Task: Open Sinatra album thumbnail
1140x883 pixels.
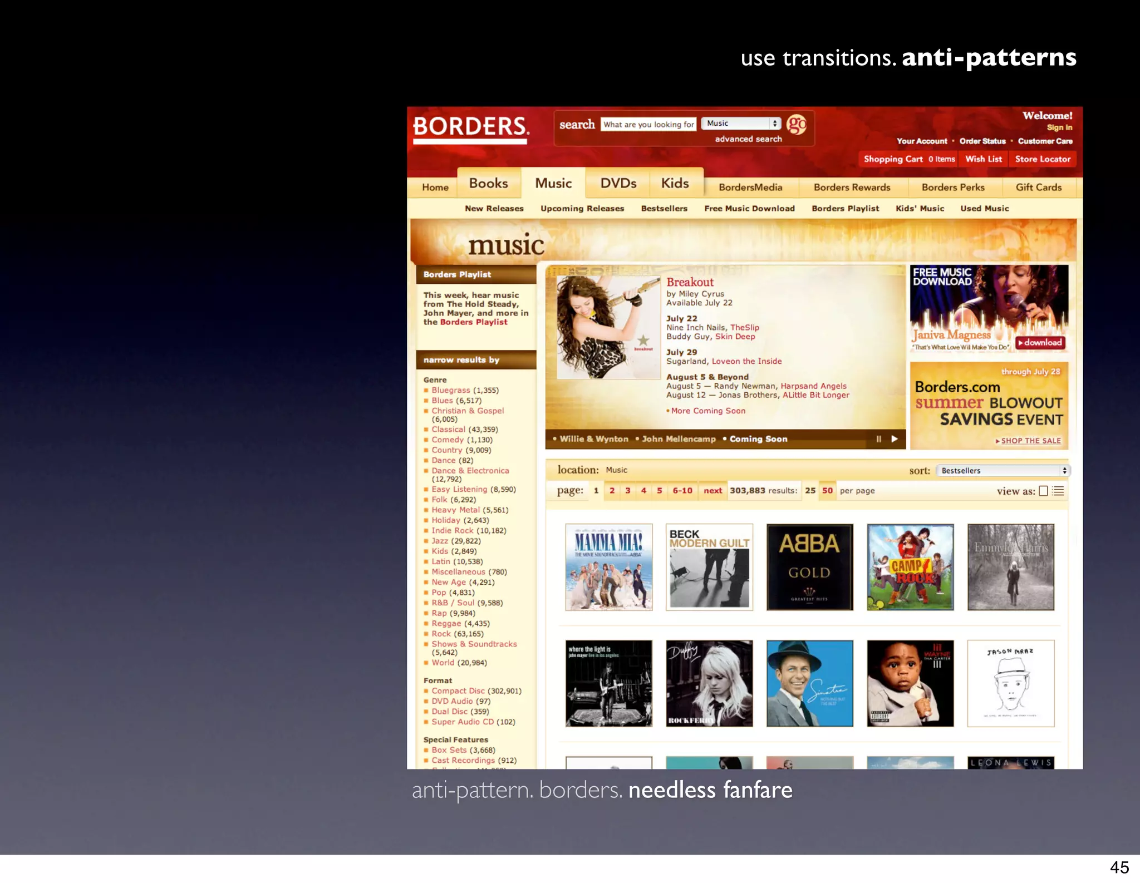Action: click(809, 683)
